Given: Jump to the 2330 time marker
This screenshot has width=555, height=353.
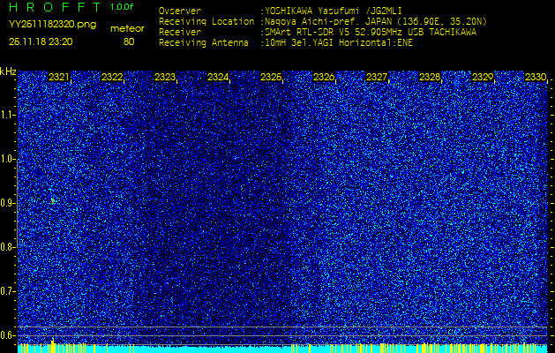Looking at the screenshot, I should pos(535,78).
